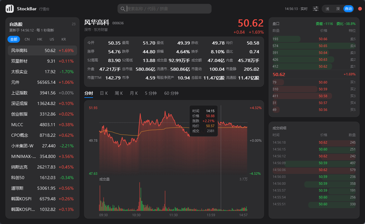Click the 14:55:51 trade detail row
The height and width of the screenshot is (224, 365).
point(314,204)
